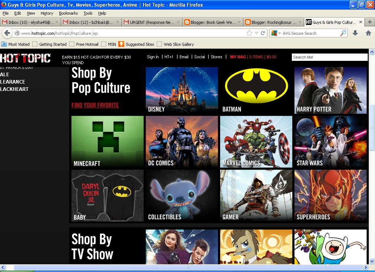Click the browser Back arrow button

(7, 33)
